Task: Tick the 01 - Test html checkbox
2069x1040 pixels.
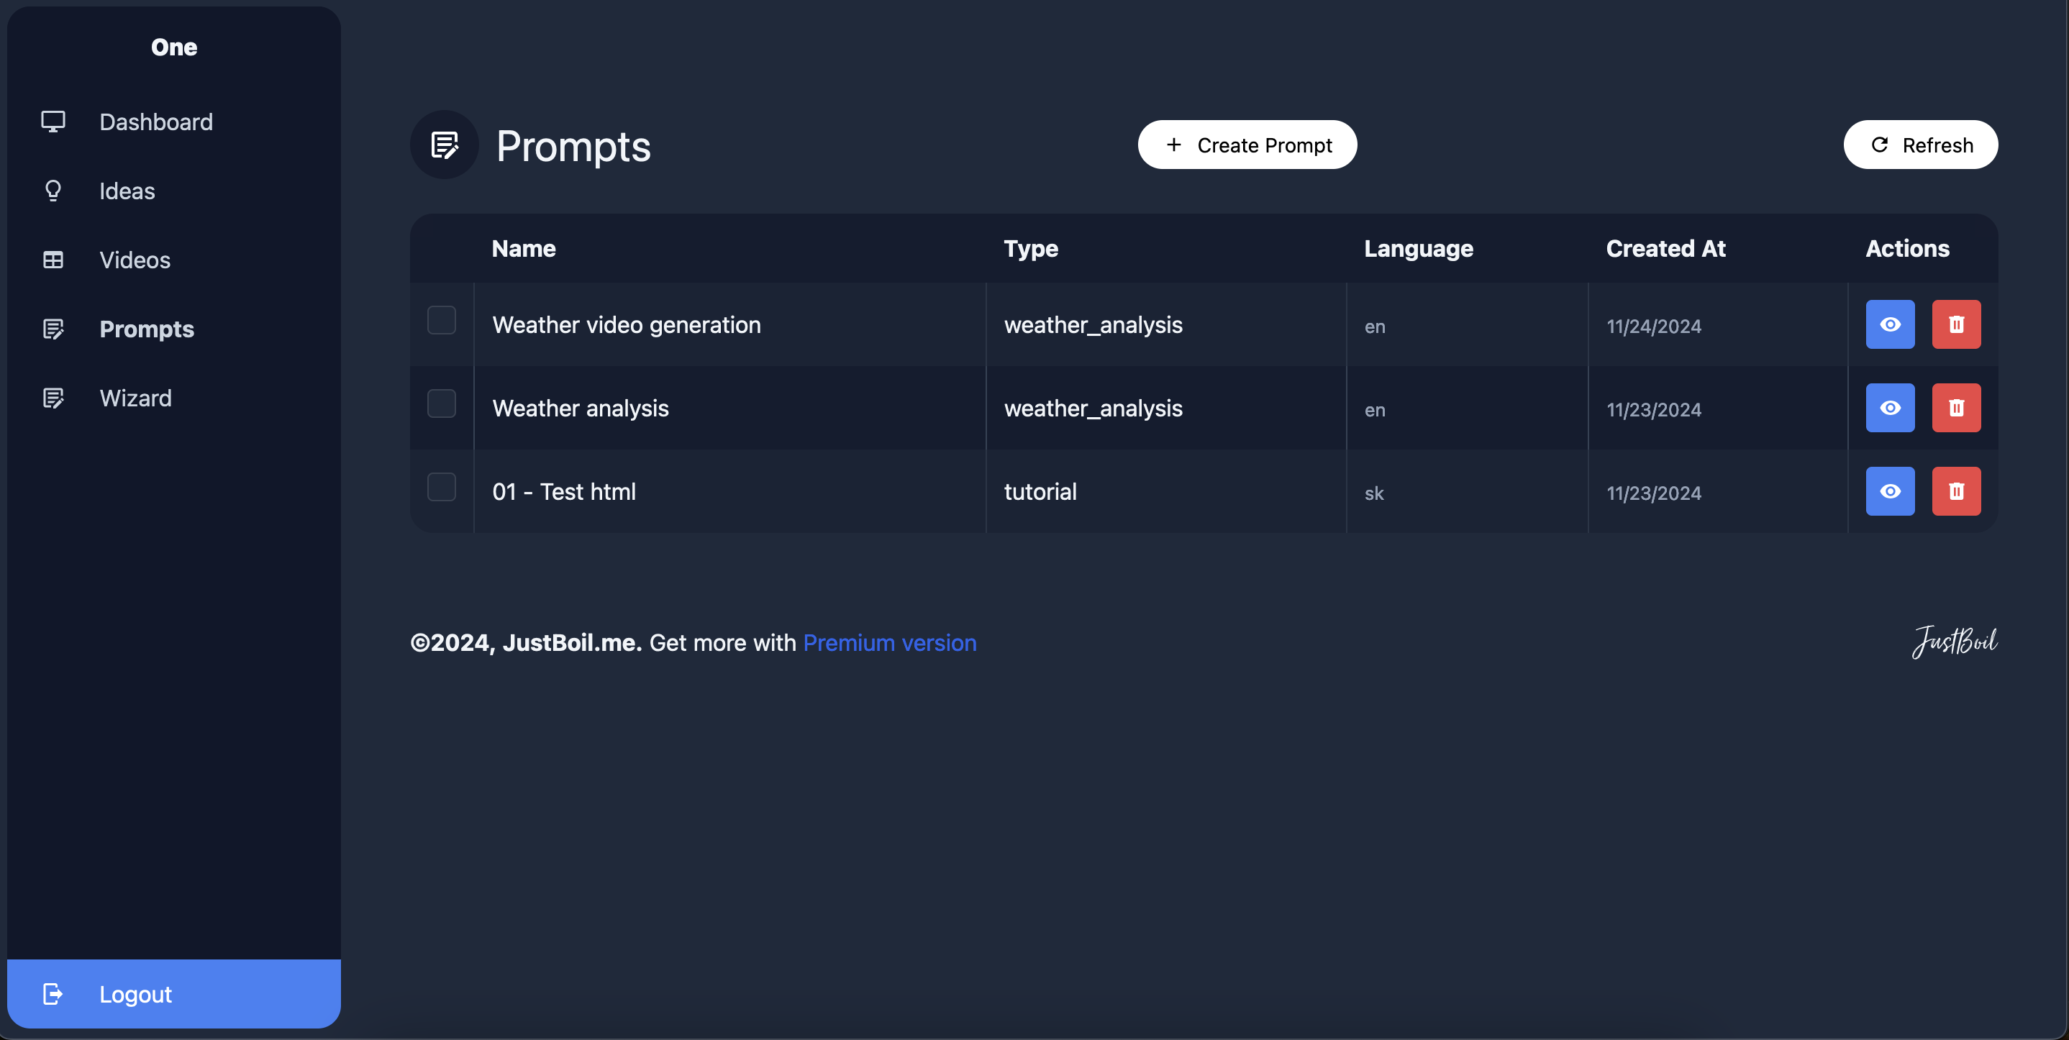Action: (x=441, y=488)
